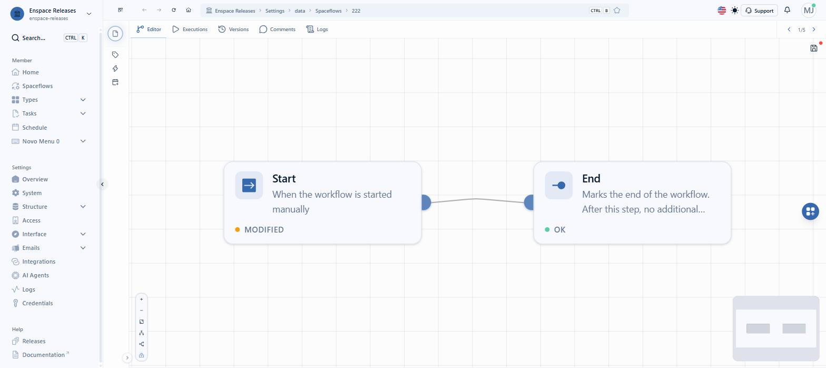826x368 pixels.
Task: Click the canvas minimap preview
Action: click(x=775, y=328)
